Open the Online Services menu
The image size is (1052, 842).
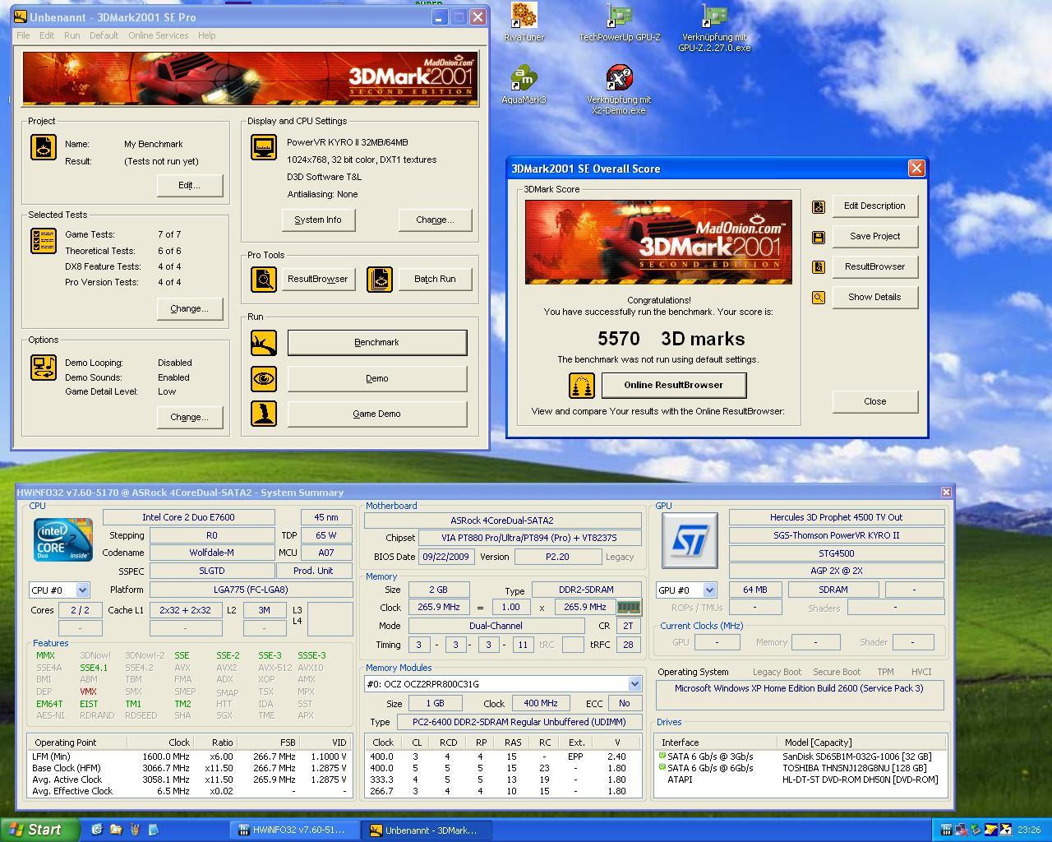[158, 35]
